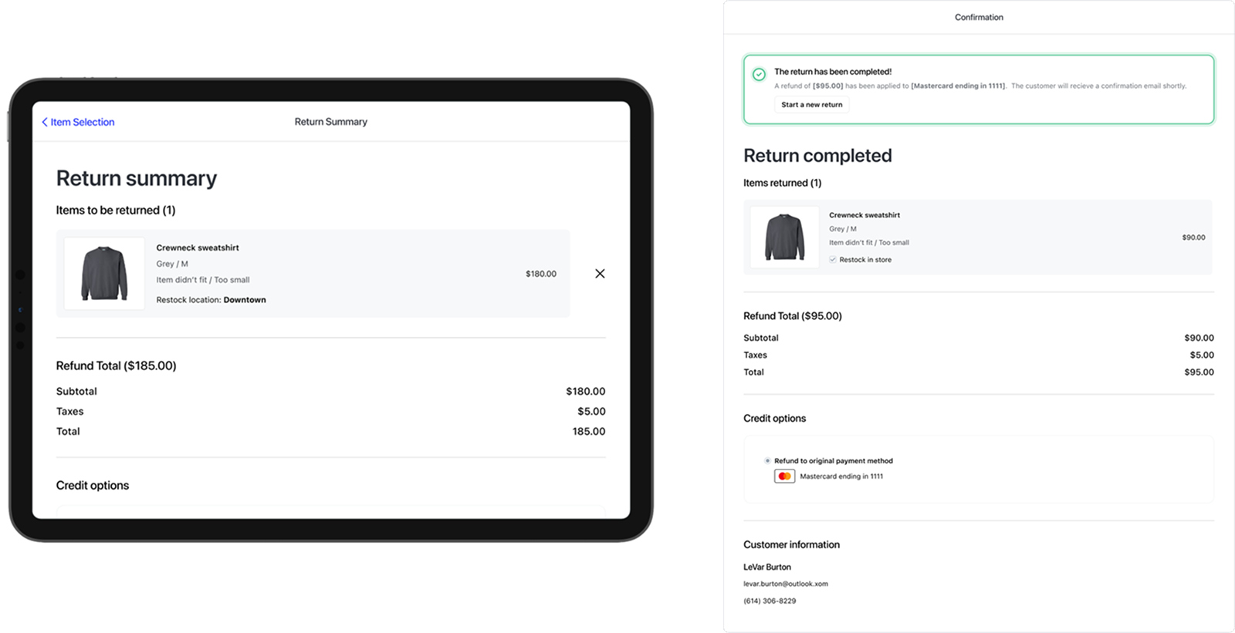Go back to Item Selection

pos(78,122)
